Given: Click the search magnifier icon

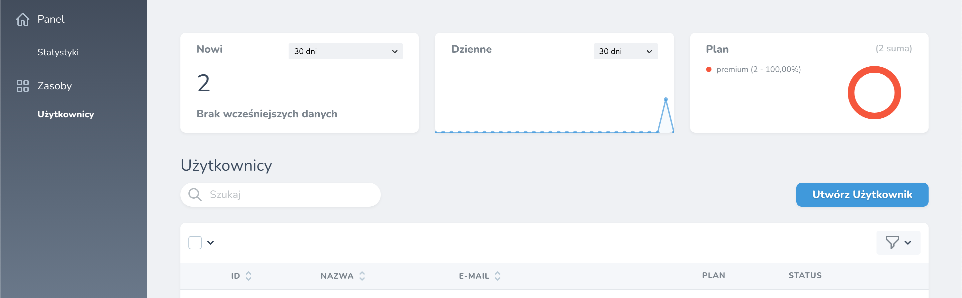Looking at the screenshot, I should click(195, 194).
